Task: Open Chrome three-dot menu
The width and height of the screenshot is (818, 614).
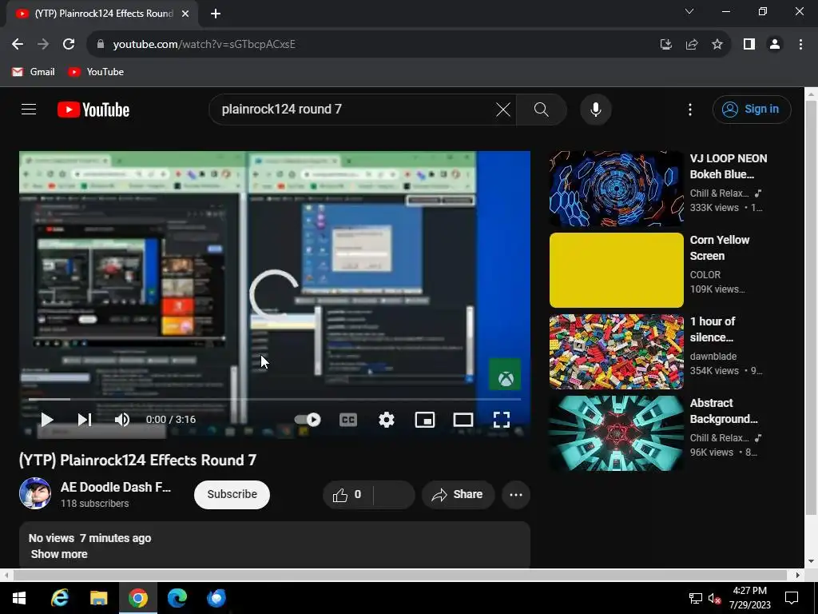Action: (x=800, y=44)
